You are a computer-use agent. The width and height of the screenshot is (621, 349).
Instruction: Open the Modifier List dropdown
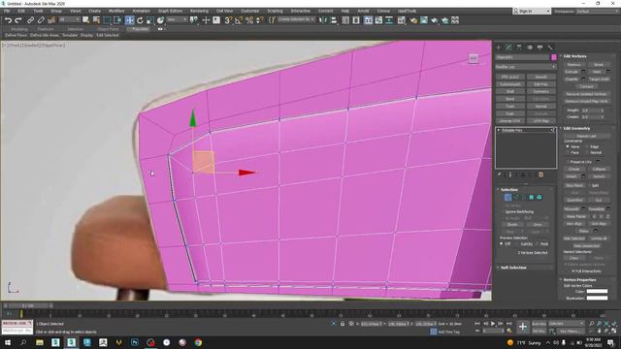pos(525,67)
